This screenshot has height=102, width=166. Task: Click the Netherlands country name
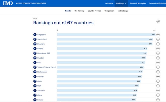(x=42, y=72)
